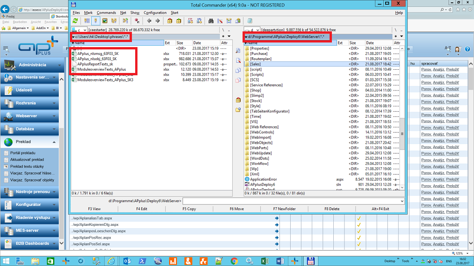
Task: Toggle Thumbnail view mode in toolbar
Action: point(105,21)
